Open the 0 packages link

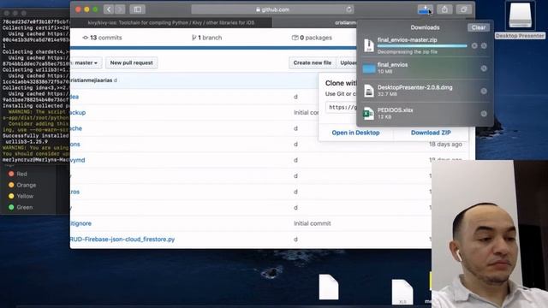click(312, 38)
